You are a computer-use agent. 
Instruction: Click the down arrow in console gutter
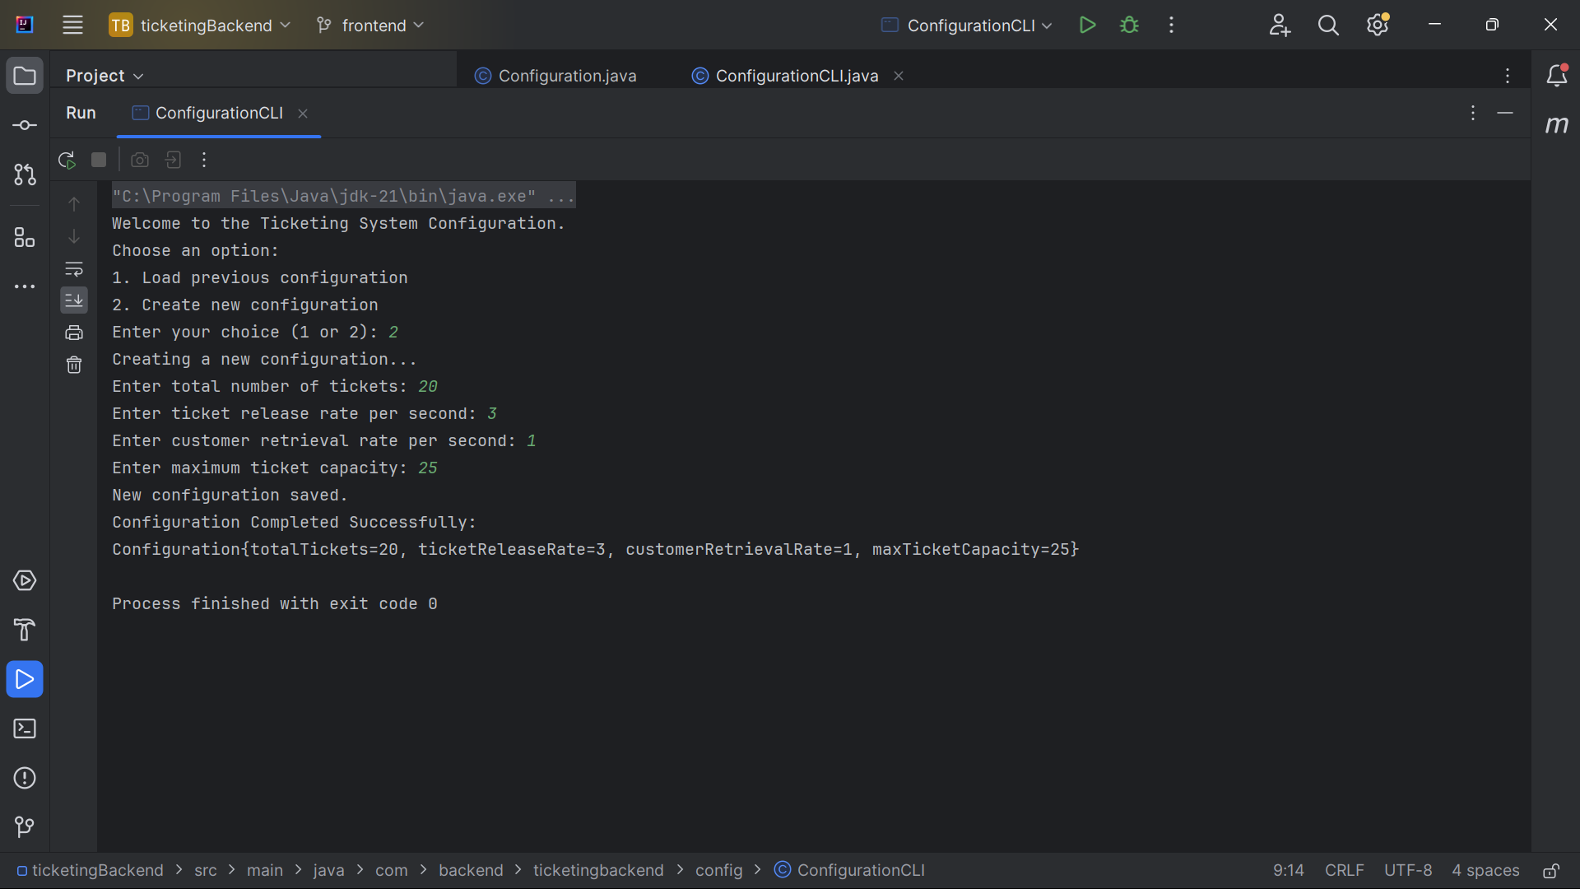(74, 236)
